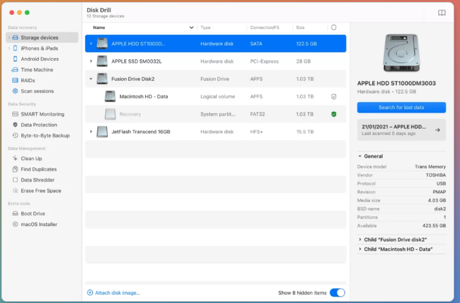Click the shield column header icon
Screen dimensions: 460x303
point(334,27)
